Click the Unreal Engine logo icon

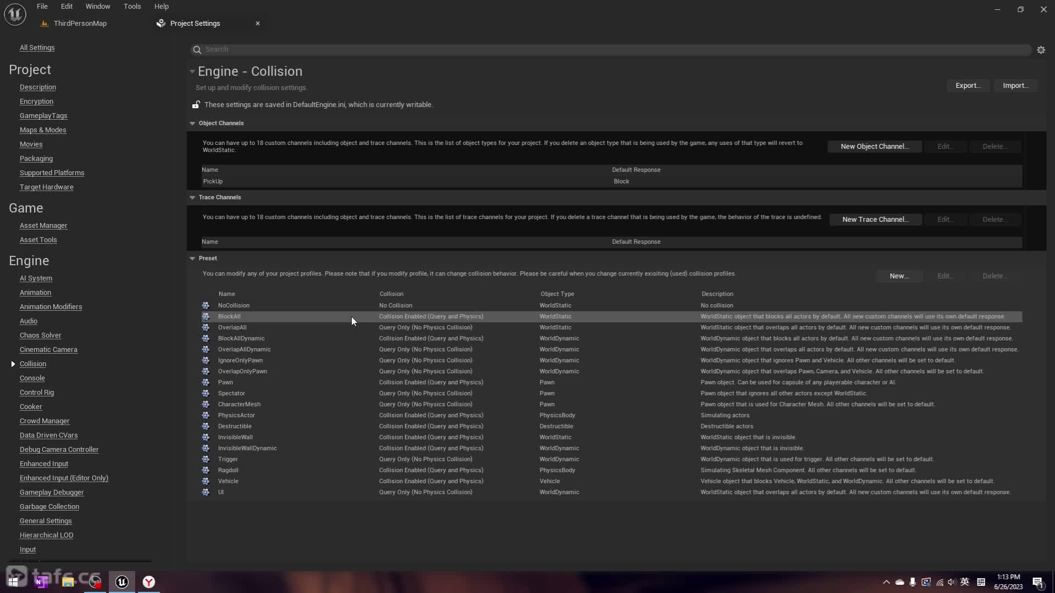click(x=15, y=14)
